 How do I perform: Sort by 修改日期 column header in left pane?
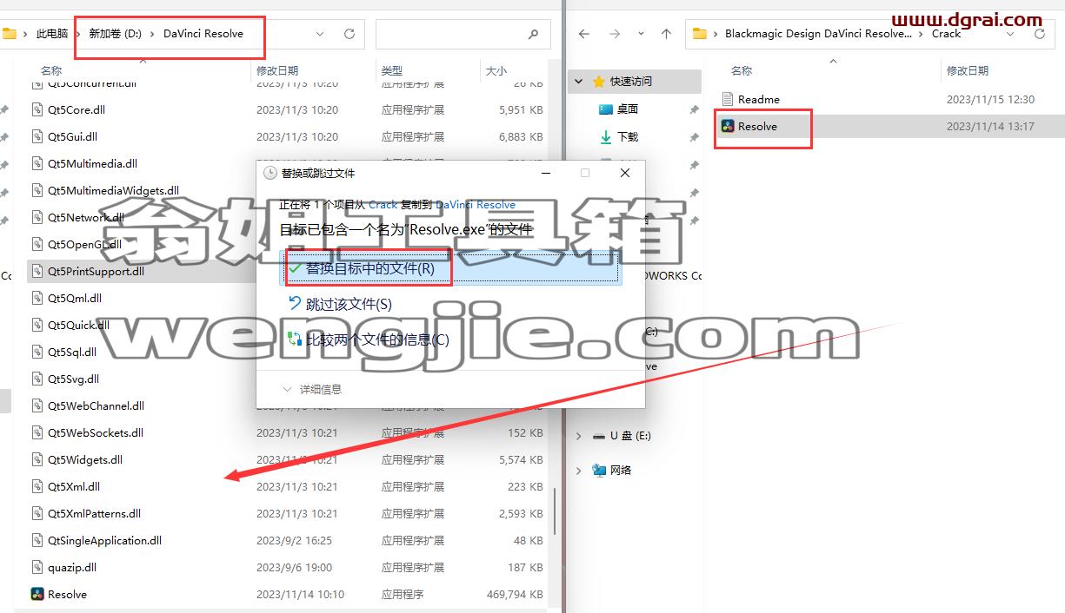click(x=277, y=70)
